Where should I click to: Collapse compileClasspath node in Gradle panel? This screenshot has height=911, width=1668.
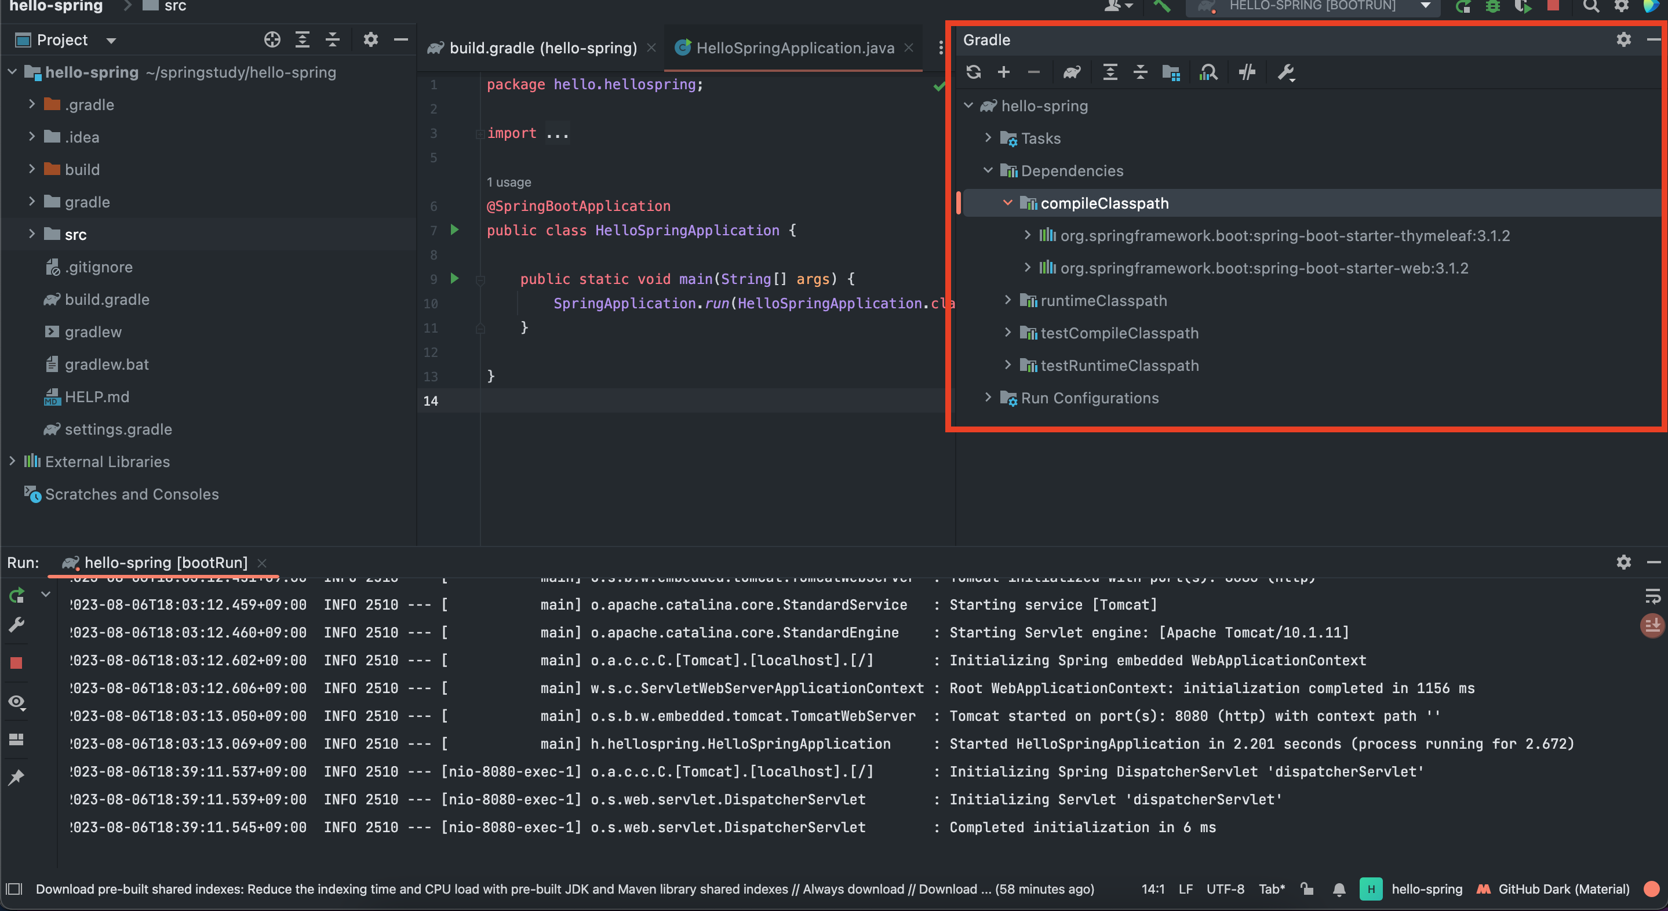click(x=1007, y=203)
